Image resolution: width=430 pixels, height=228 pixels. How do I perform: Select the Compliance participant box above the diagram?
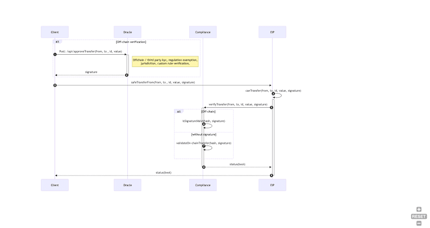pos(203,32)
